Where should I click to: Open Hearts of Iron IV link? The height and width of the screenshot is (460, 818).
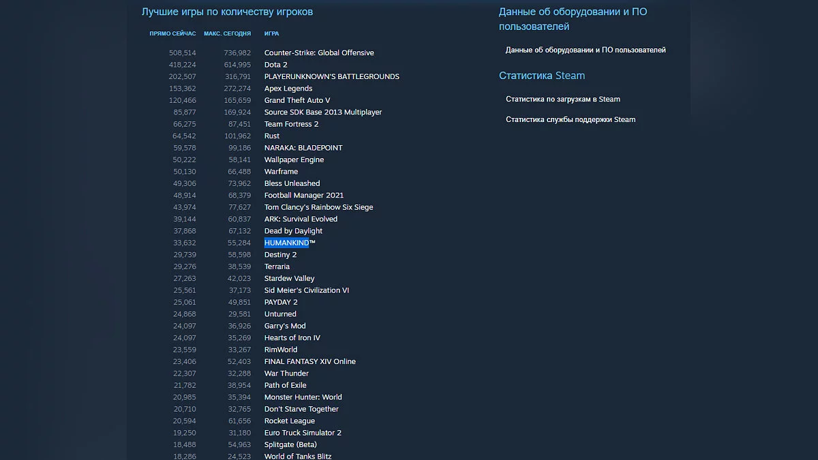click(292, 338)
